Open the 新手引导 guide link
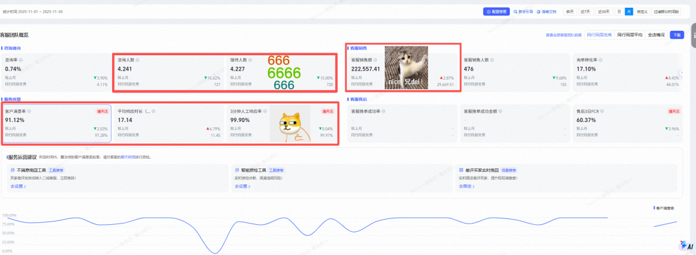The height and width of the screenshot is (255, 696). point(523,12)
